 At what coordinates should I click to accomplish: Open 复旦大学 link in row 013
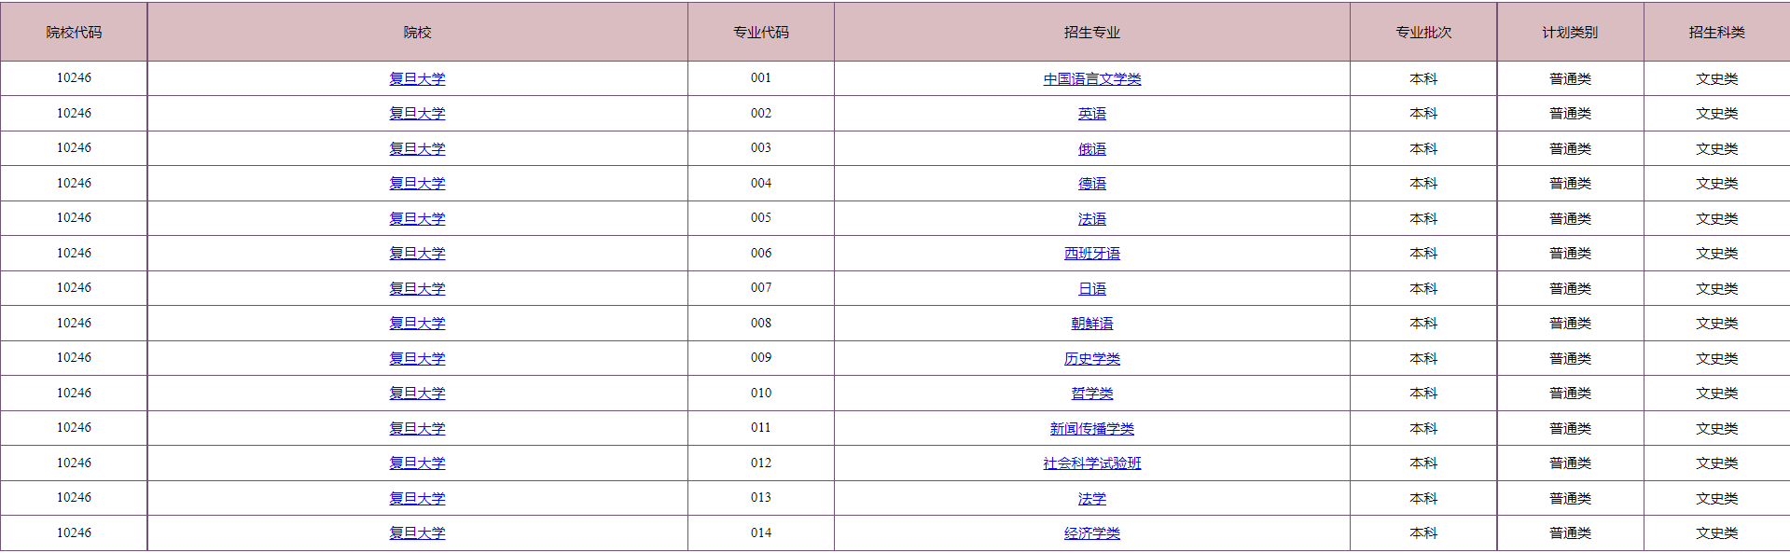point(417,498)
